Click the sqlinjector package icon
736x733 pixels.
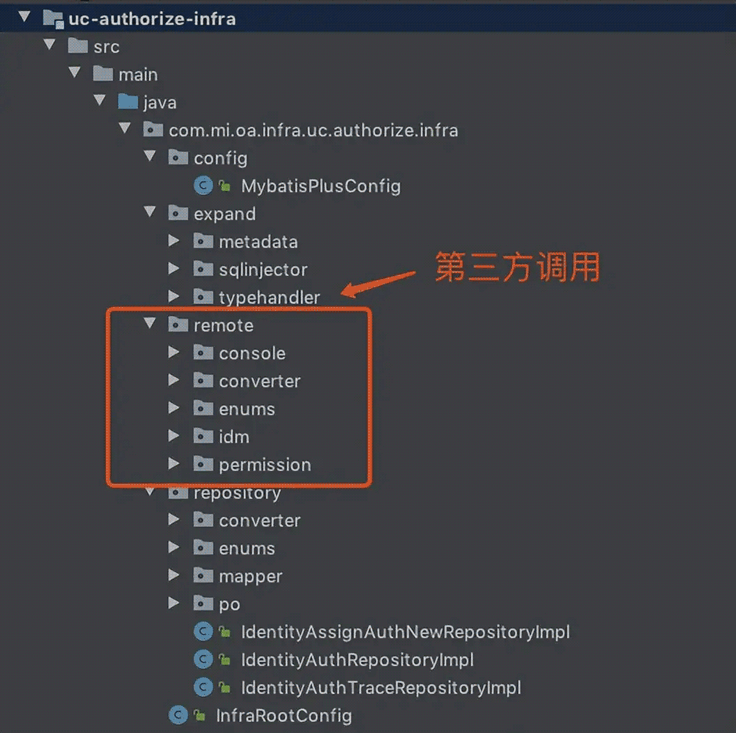pos(204,269)
